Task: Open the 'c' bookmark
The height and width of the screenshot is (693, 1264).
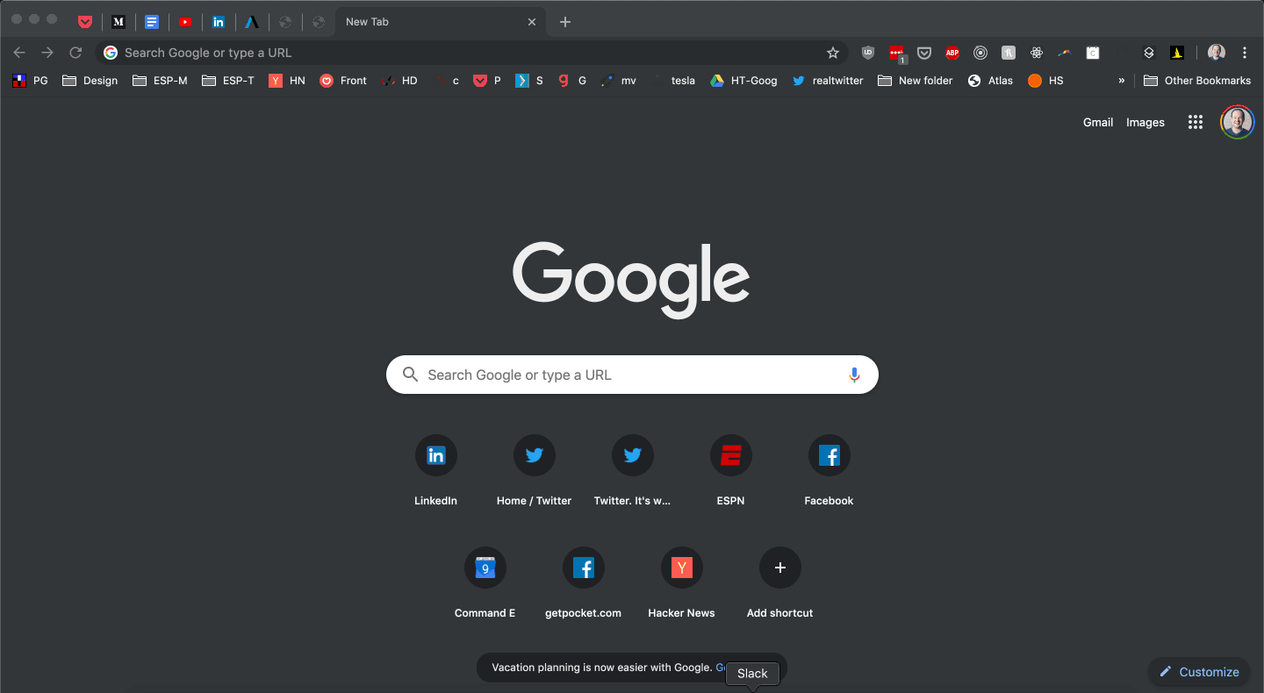Action: (445, 81)
